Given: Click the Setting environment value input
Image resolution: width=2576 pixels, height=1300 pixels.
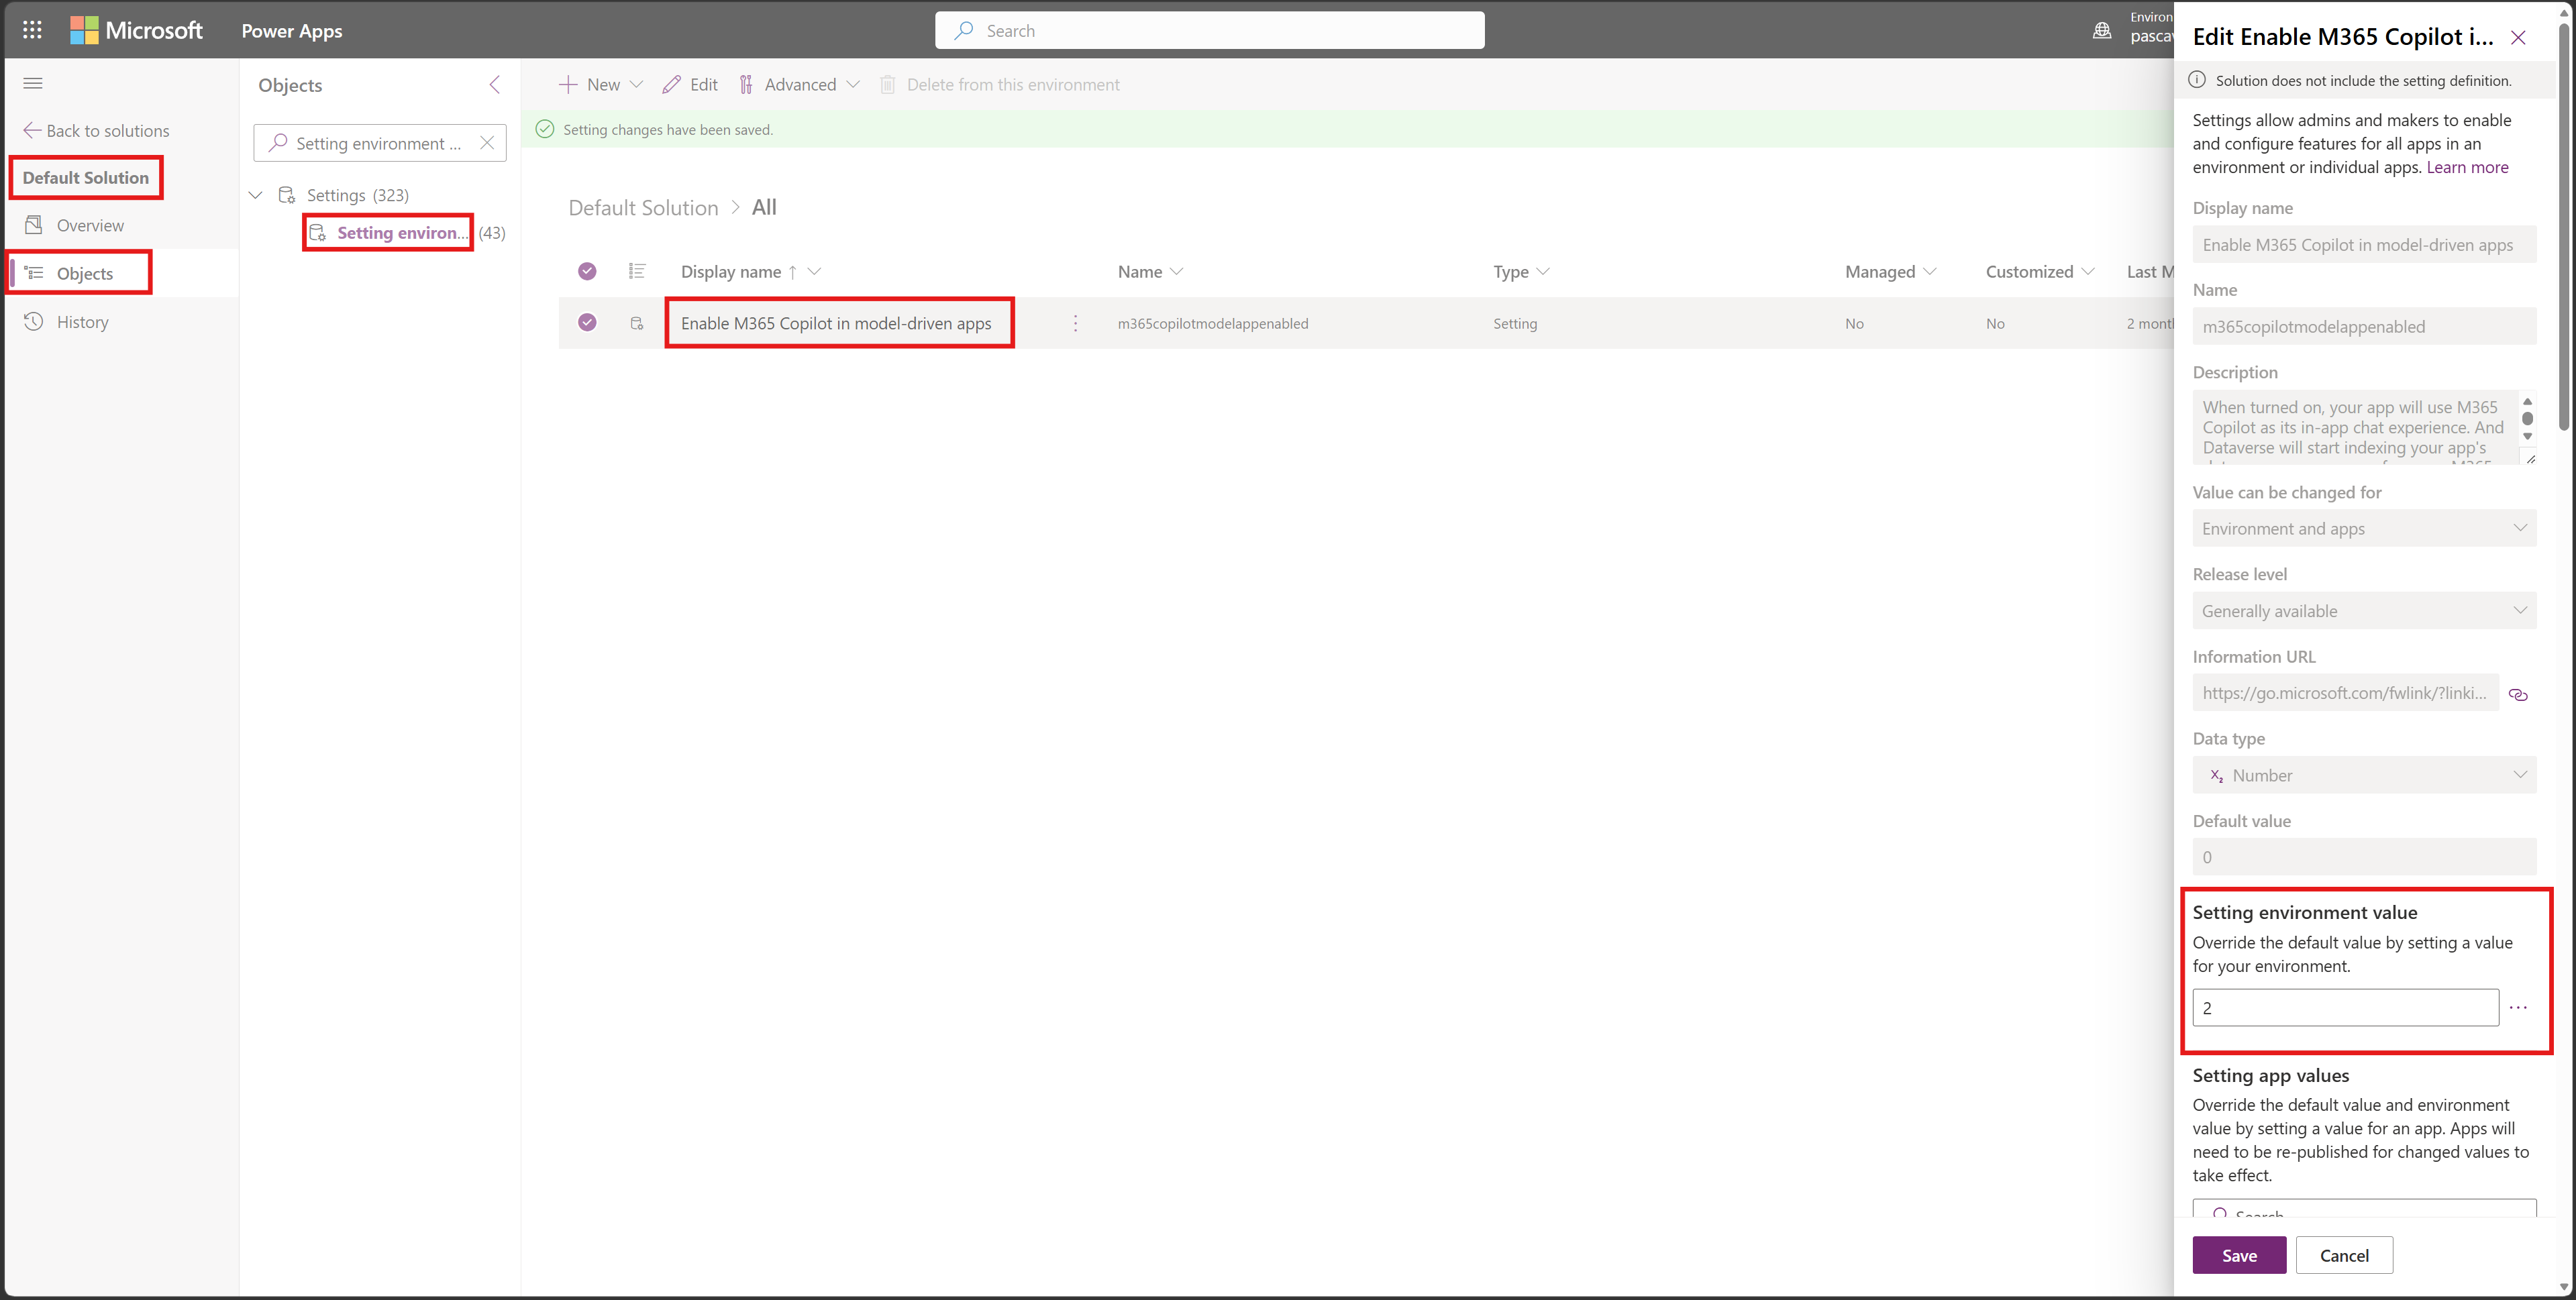Looking at the screenshot, I should 2345,1007.
